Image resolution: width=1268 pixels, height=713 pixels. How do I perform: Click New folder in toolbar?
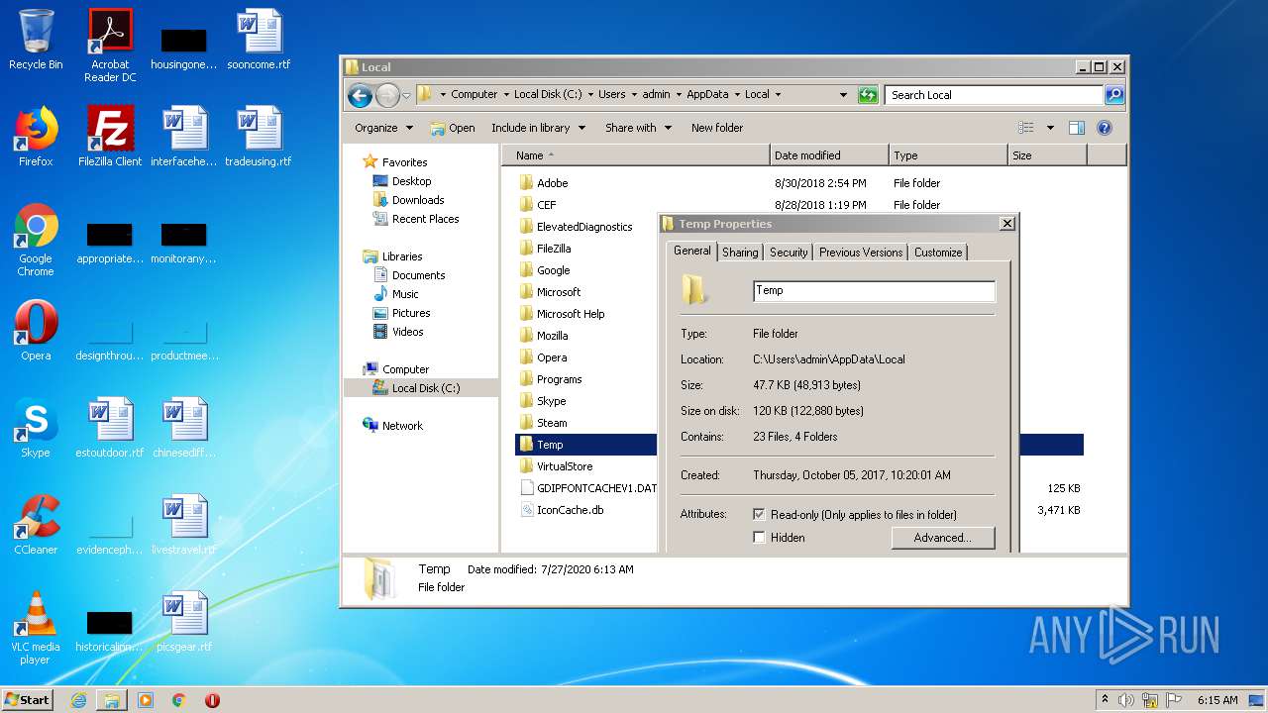point(717,128)
